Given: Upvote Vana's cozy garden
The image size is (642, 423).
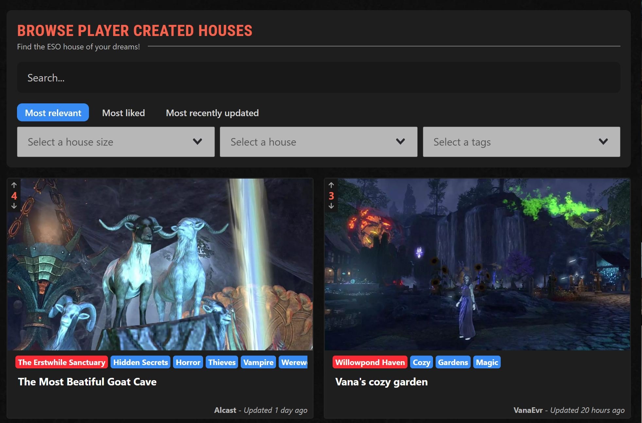Looking at the screenshot, I should (x=331, y=185).
